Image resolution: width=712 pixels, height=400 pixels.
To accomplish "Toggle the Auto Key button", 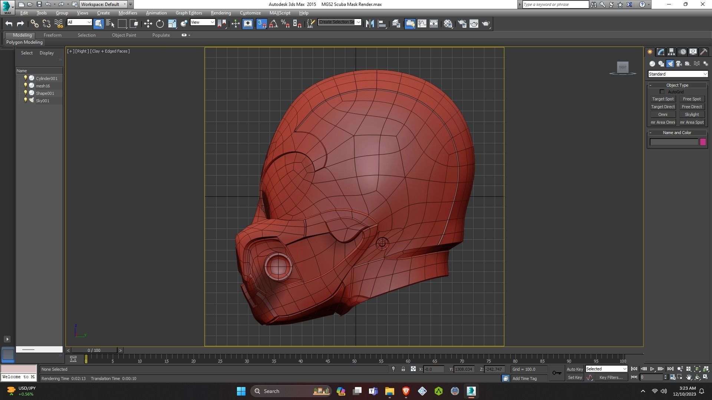I will pos(574,369).
